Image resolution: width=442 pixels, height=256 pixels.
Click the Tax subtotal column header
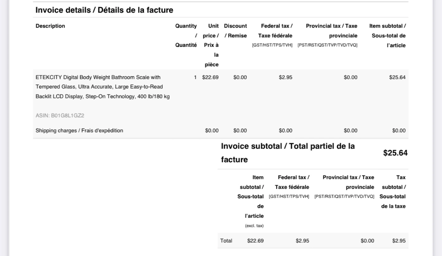[393, 192]
